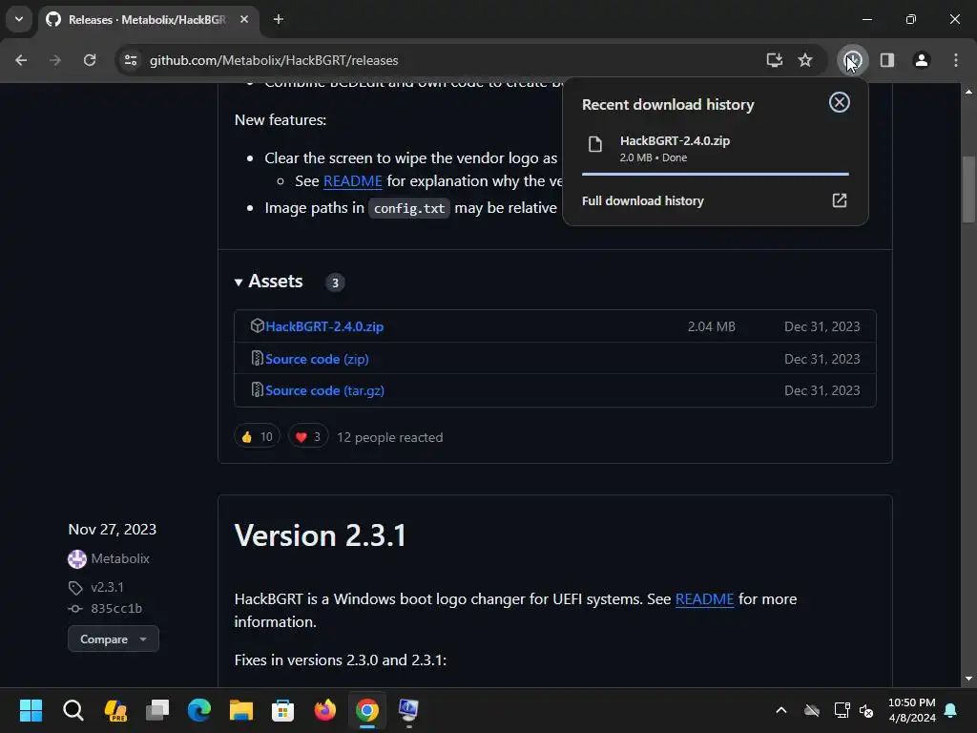Open Chrome side panel
The width and height of the screenshot is (977, 733).
(x=886, y=60)
